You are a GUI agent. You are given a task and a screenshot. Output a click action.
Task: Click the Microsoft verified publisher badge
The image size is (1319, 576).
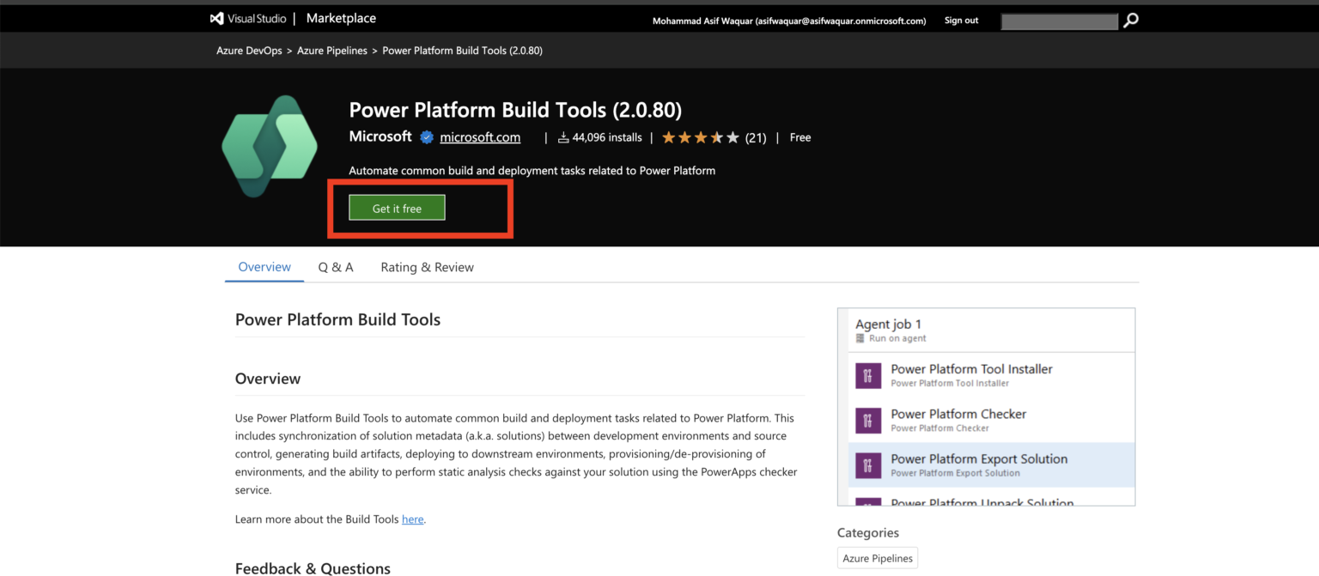pyautogui.click(x=427, y=136)
